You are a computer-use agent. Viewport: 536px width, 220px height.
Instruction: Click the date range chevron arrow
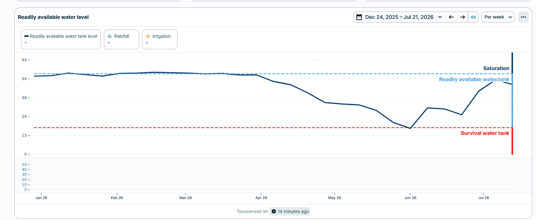point(440,17)
